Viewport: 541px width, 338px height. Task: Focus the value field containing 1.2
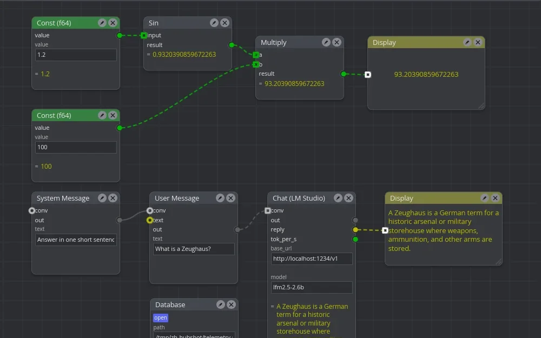76,55
